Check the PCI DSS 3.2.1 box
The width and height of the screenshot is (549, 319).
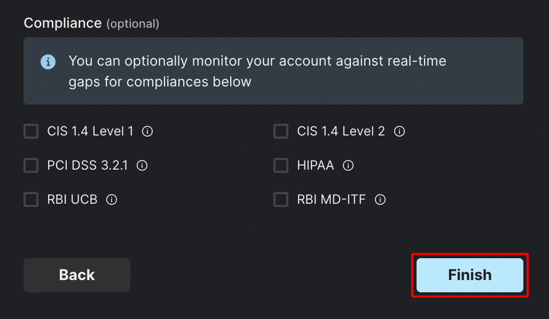point(31,165)
